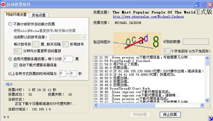Click log line '21:38:48:ProxyThread0:Start Work.'
The height and width of the screenshot is (121, 213).
tap(122, 88)
